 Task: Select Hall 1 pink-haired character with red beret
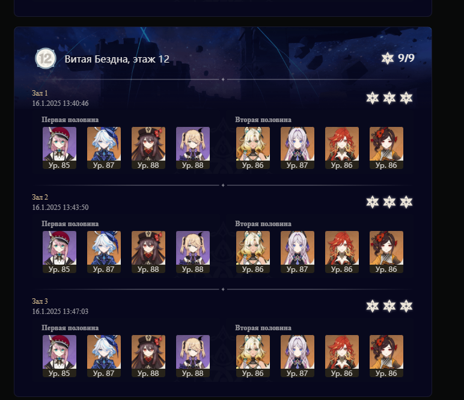[x=60, y=148]
